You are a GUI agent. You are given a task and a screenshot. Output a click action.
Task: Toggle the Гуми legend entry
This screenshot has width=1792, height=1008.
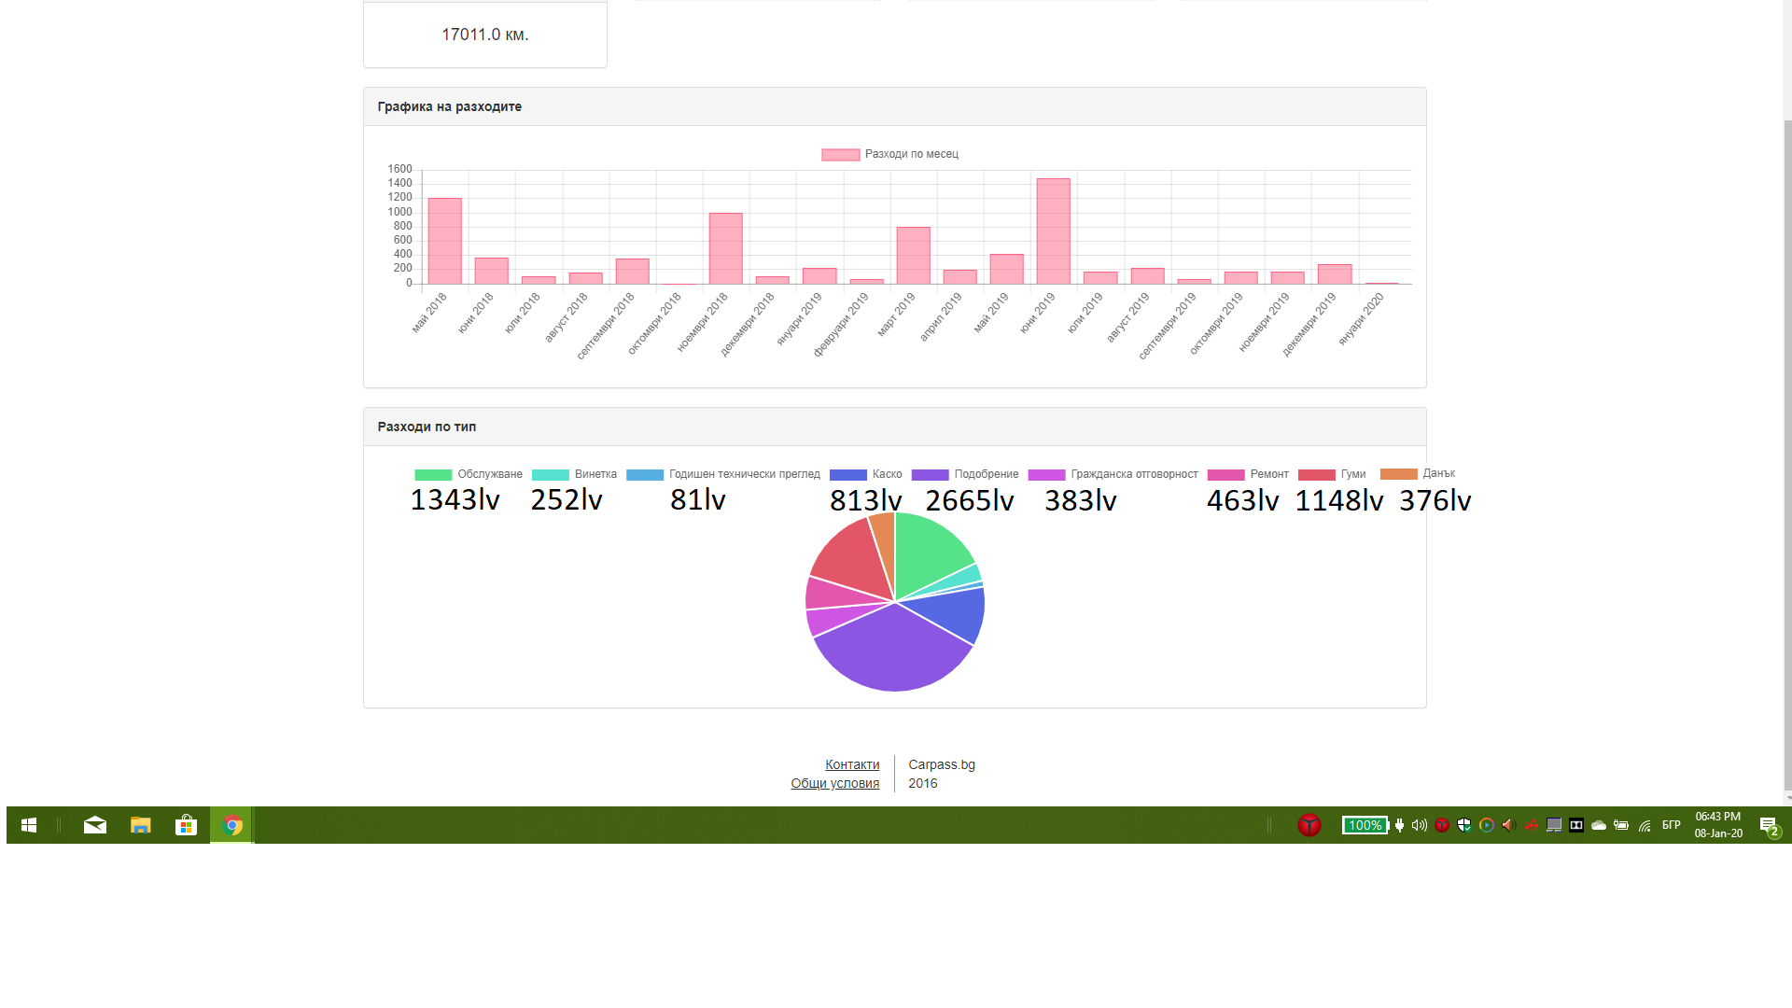pos(1332,474)
